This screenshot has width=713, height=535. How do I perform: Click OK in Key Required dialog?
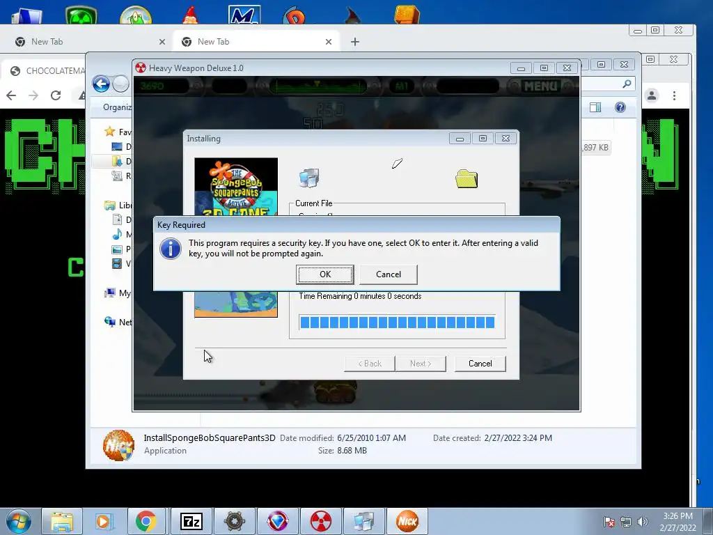point(324,274)
